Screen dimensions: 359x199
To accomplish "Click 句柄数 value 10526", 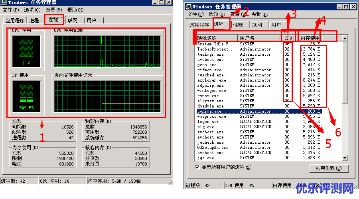I will (x=67, y=127).
